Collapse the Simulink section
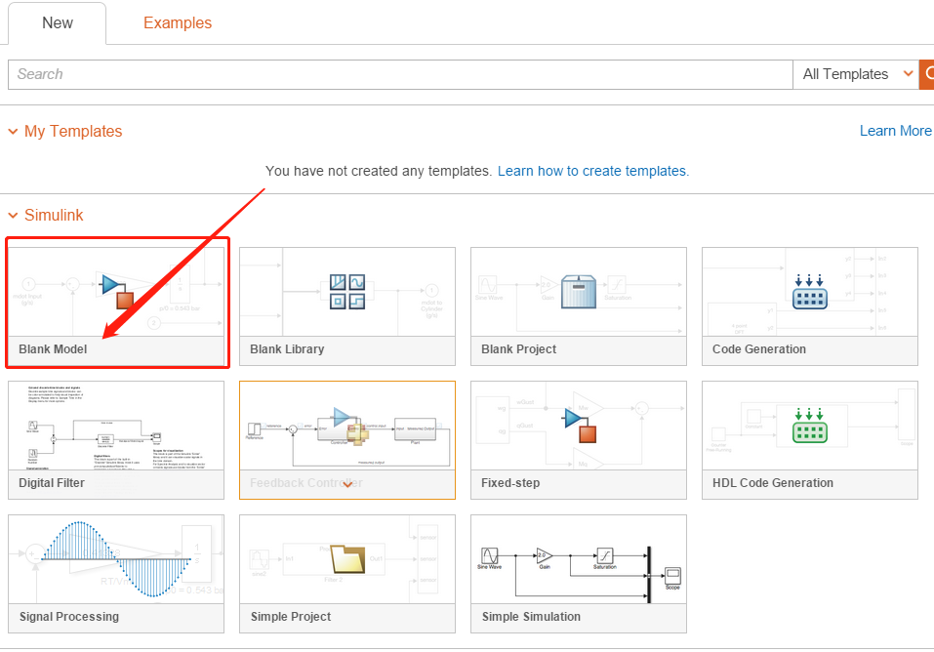This screenshot has width=934, height=652. pos(14,215)
